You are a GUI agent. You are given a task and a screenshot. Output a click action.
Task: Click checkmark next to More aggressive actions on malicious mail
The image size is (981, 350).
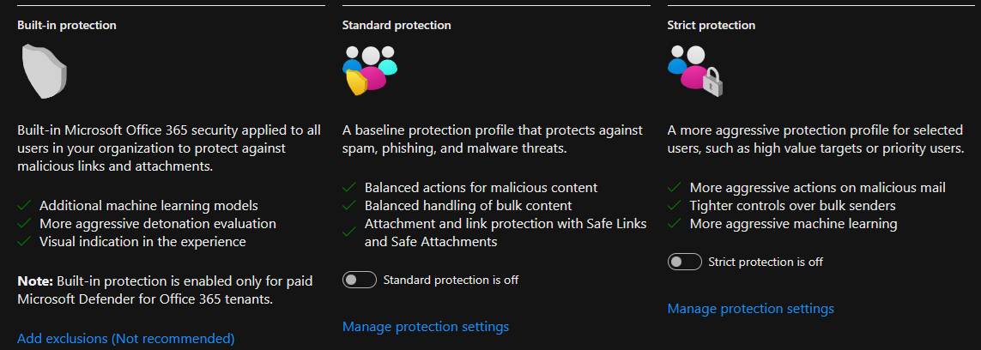[x=675, y=187]
